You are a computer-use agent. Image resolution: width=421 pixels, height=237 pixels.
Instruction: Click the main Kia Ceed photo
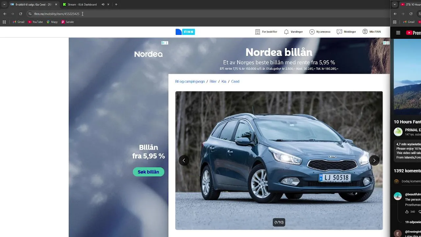click(x=279, y=160)
